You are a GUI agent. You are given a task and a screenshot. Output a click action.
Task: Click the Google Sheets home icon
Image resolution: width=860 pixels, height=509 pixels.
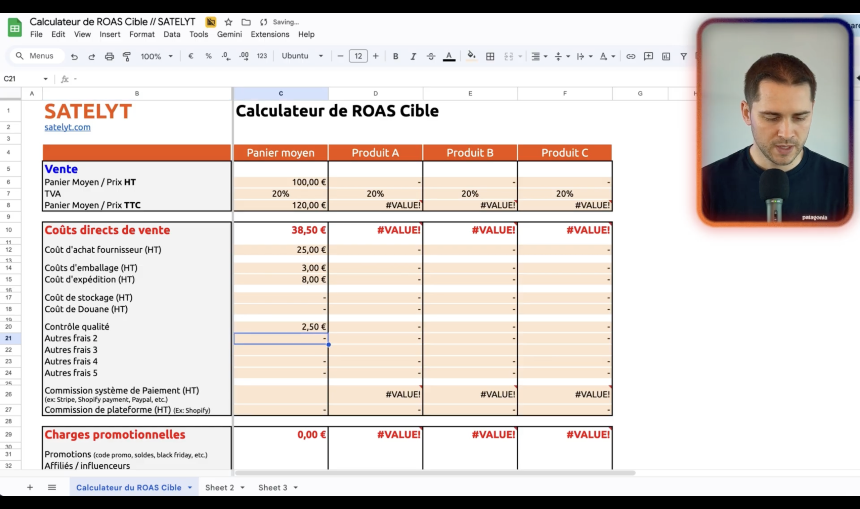[x=15, y=28]
